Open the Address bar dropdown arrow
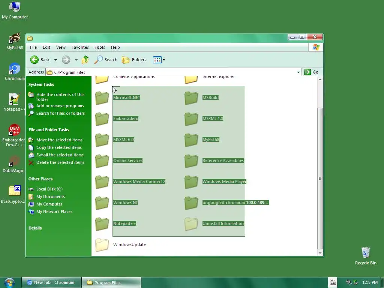The image size is (384, 288). pyautogui.click(x=298, y=72)
